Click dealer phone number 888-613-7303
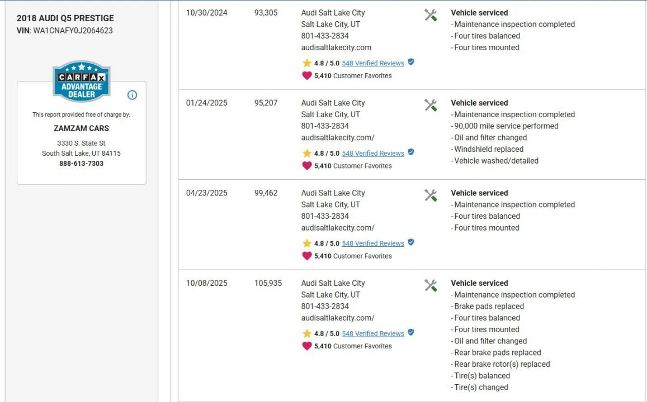 pos(81,164)
